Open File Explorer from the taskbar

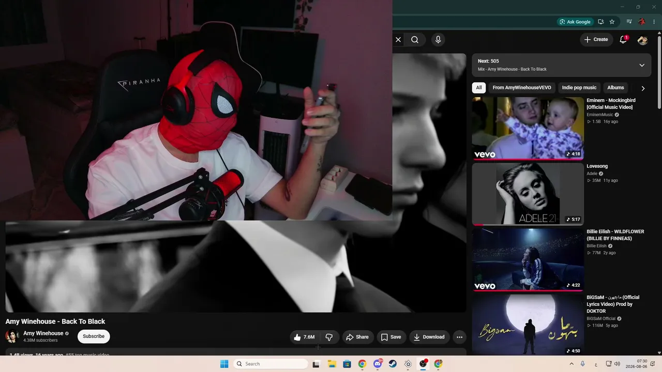(x=332, y=364)
